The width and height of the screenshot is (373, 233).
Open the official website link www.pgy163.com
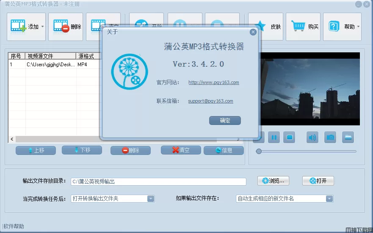coord(213,83)
